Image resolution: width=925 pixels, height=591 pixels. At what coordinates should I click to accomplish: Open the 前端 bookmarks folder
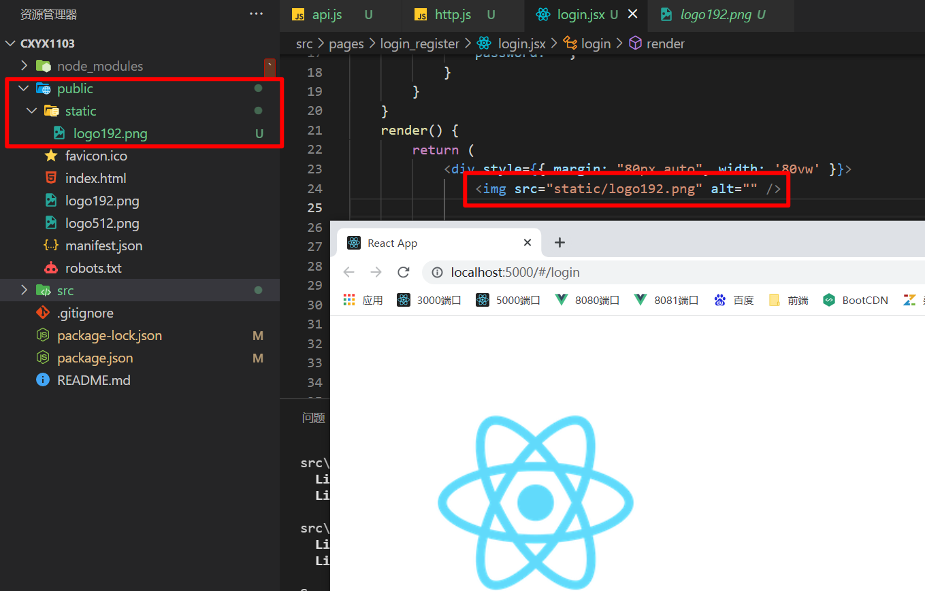coord(788,300)
